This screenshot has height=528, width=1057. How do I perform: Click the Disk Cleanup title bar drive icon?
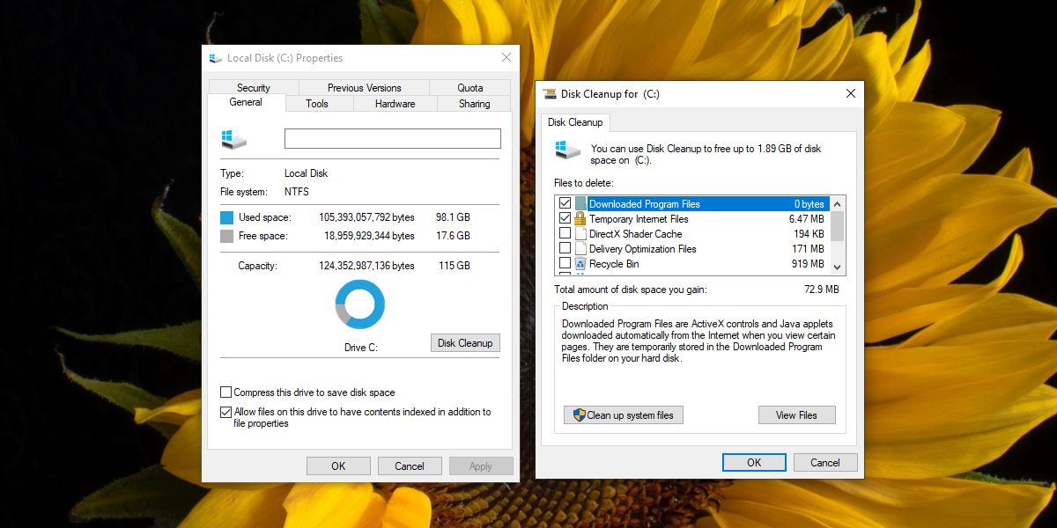(551, 93)
